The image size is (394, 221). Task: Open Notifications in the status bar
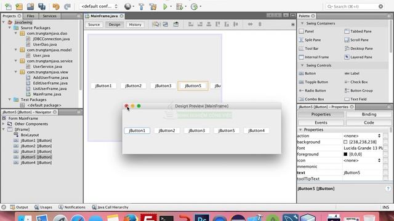point(72,207)
